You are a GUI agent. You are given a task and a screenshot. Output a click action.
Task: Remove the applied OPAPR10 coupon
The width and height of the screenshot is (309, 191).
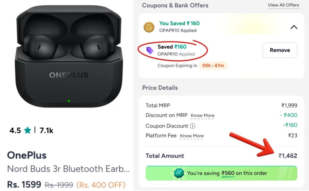click(280, 50)
